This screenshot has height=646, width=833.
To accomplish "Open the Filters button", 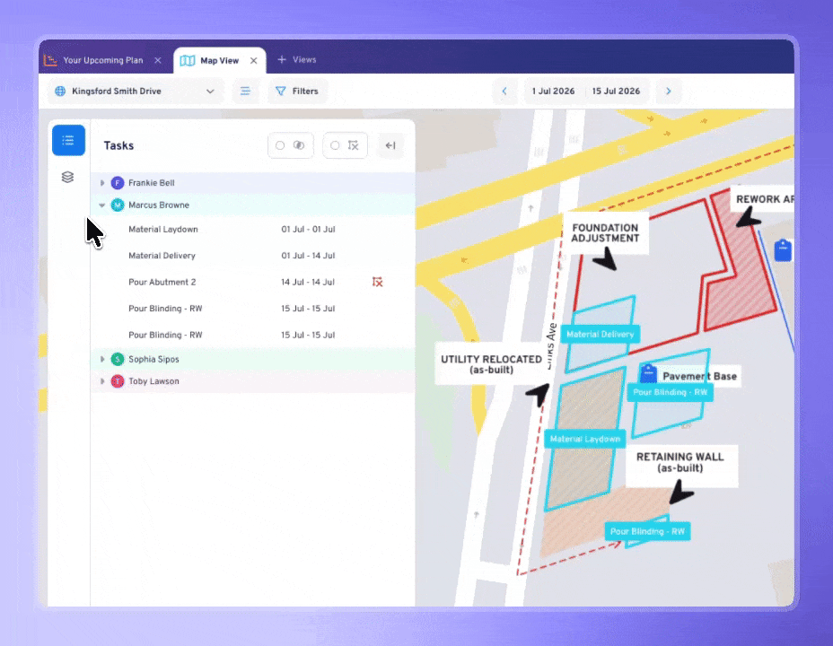I will 297,92.
